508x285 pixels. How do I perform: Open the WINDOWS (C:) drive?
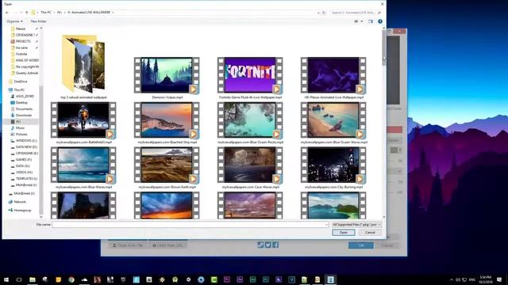26,141
